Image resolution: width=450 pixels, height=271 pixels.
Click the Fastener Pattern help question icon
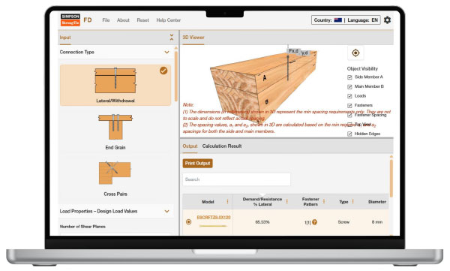(x=314, y=222)
